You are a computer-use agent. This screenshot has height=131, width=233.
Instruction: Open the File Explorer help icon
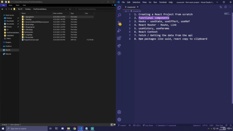[115, 5]
